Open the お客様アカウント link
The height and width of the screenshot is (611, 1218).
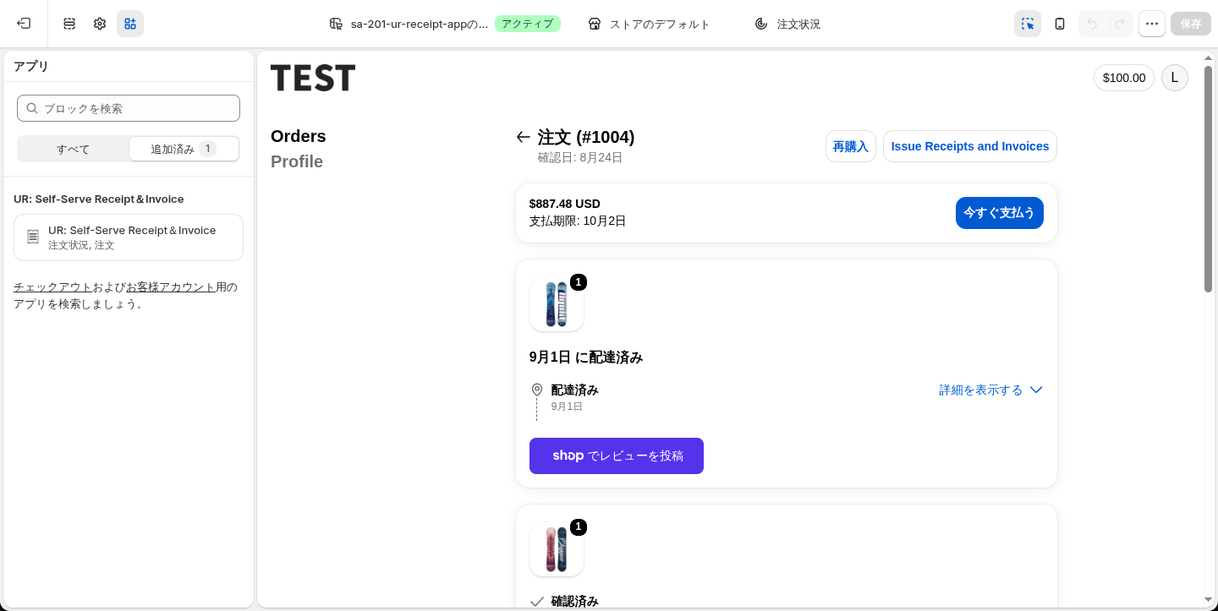[171, 287]
